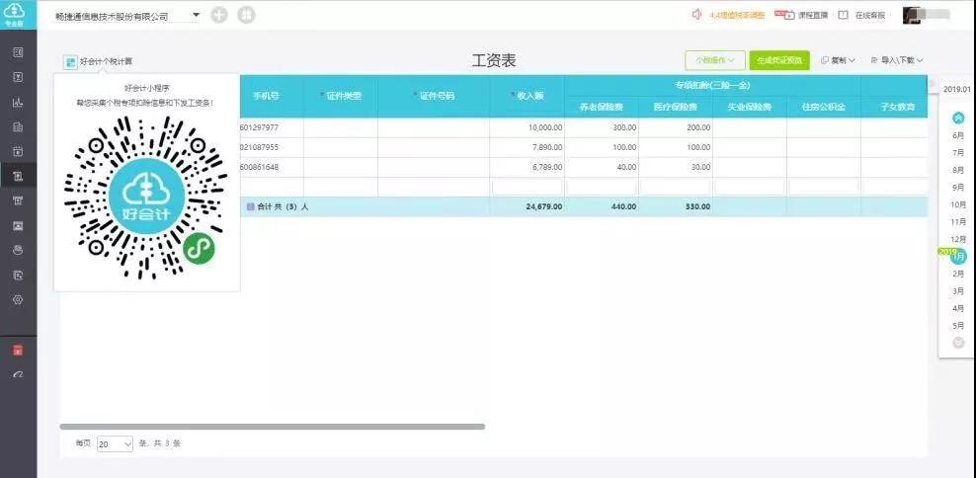Select 8月 in the month list
Screen dimensions: 976x478
tap(958, 170)
